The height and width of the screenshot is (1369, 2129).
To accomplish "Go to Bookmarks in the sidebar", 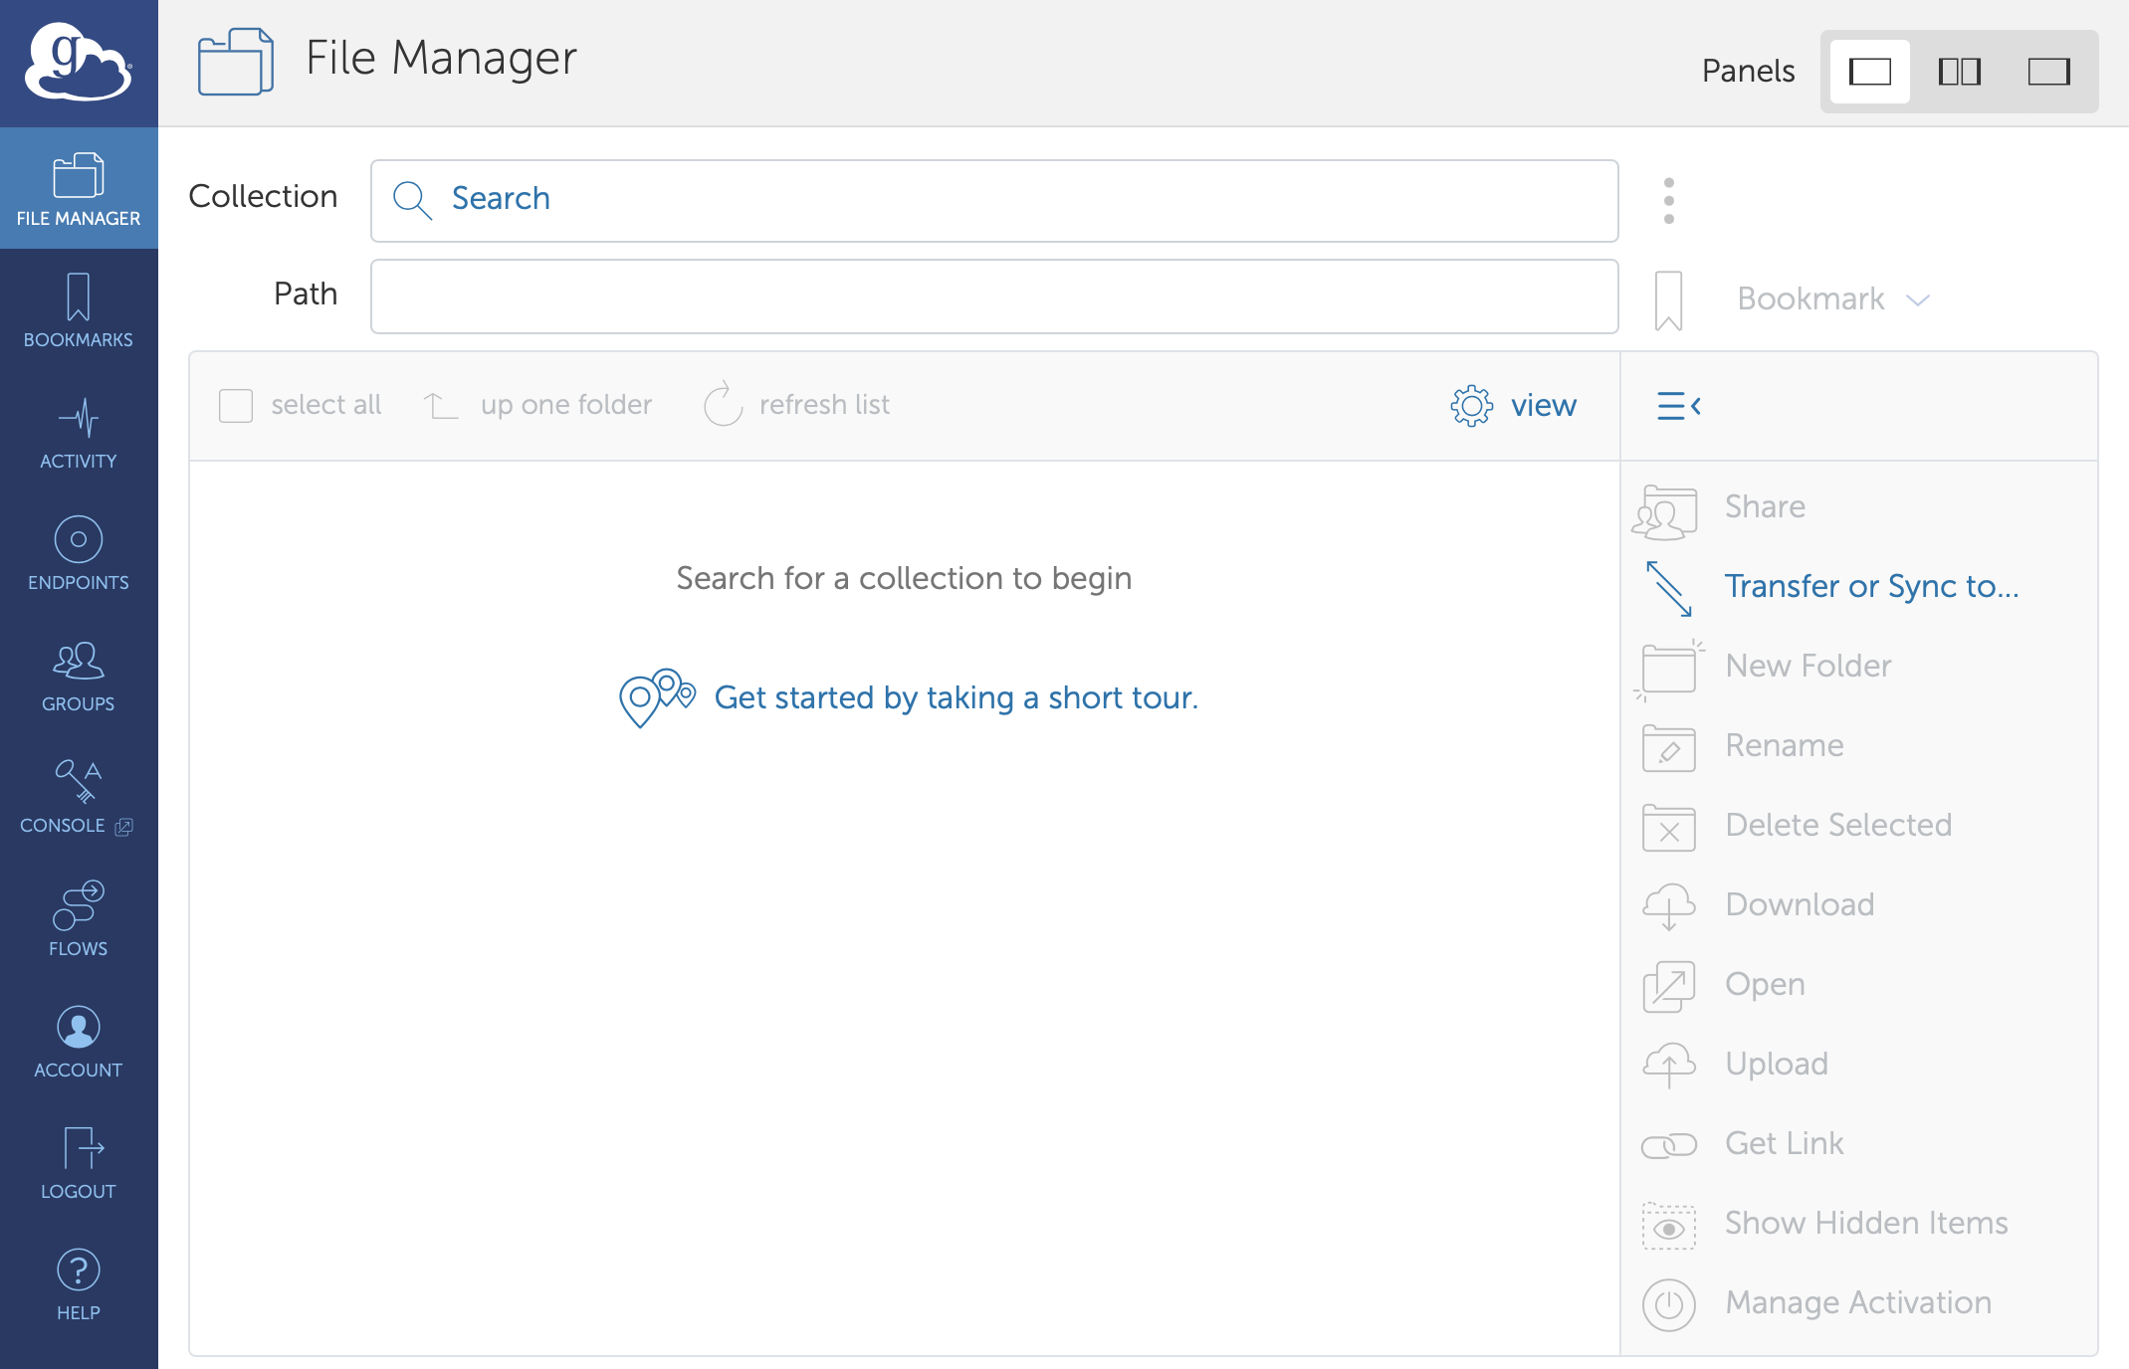I will (x=79, y=310).
